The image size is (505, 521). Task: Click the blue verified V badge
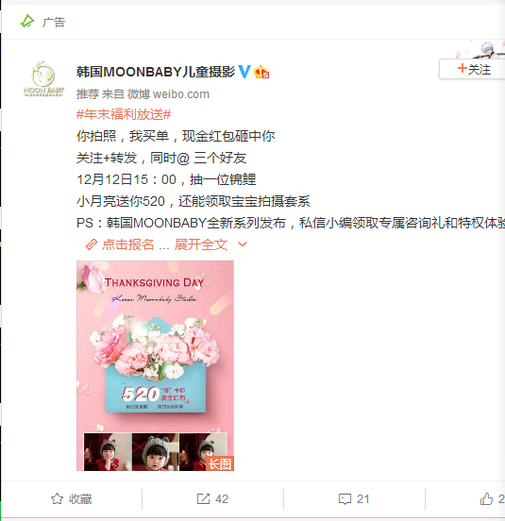244,72
